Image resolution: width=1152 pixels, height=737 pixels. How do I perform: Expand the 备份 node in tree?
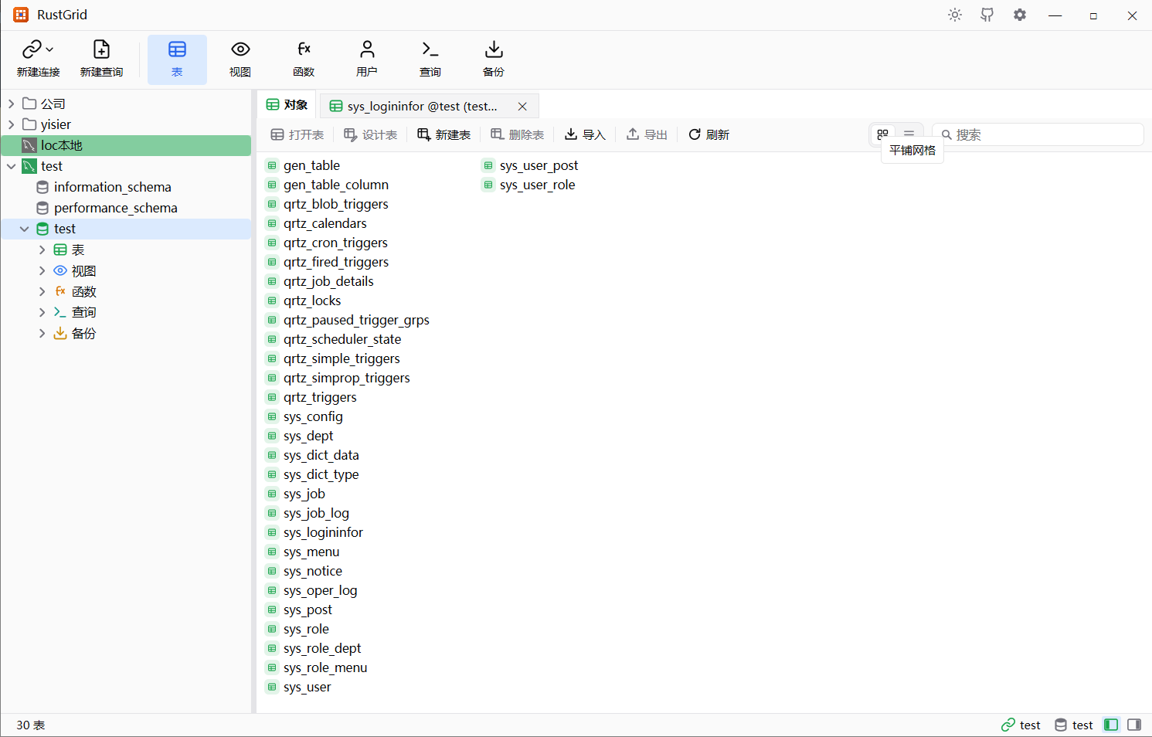click(42, 333)
